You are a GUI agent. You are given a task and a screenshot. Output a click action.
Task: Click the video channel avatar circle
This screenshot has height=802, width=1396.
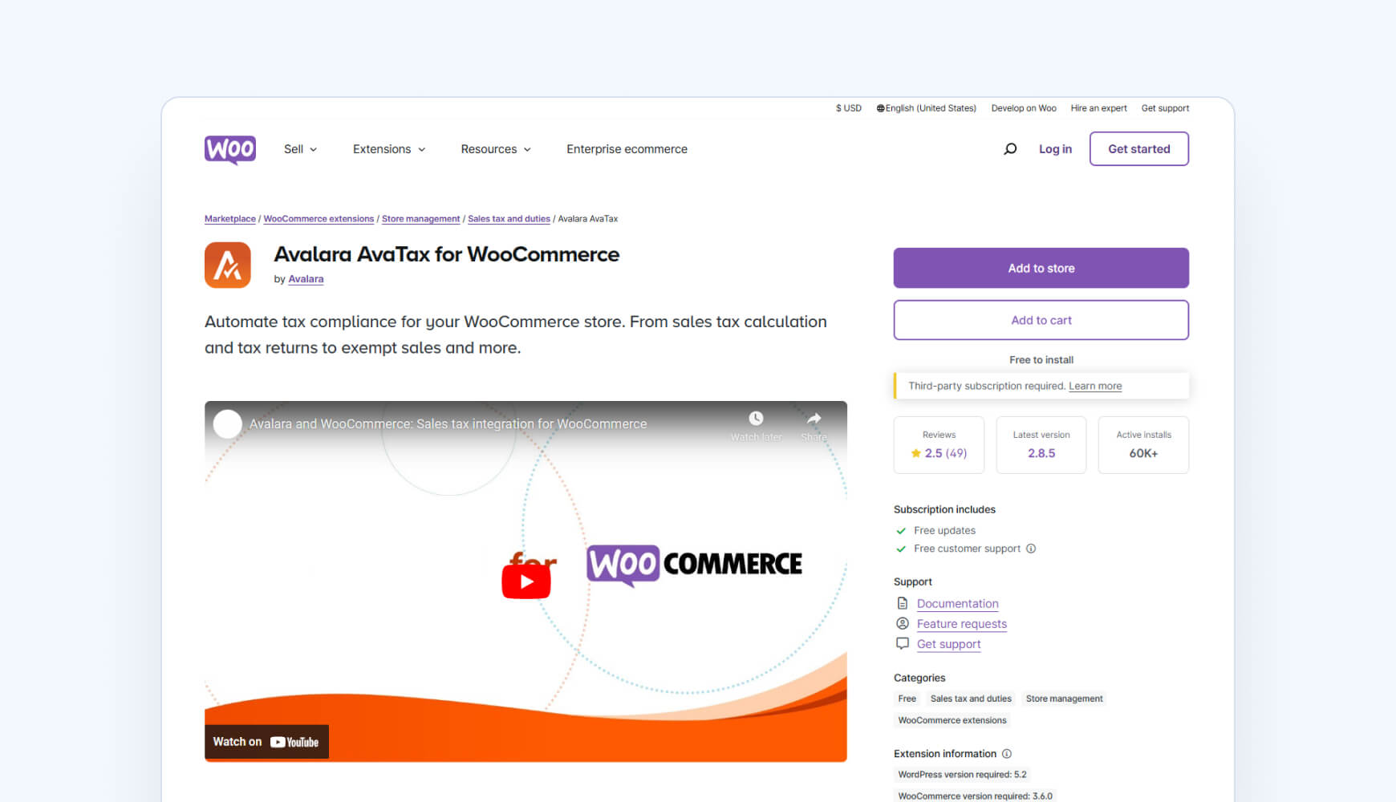[227, 424]
